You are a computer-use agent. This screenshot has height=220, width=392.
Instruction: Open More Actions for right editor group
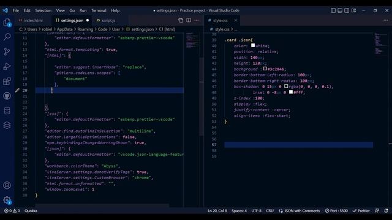tap(386, 20)
